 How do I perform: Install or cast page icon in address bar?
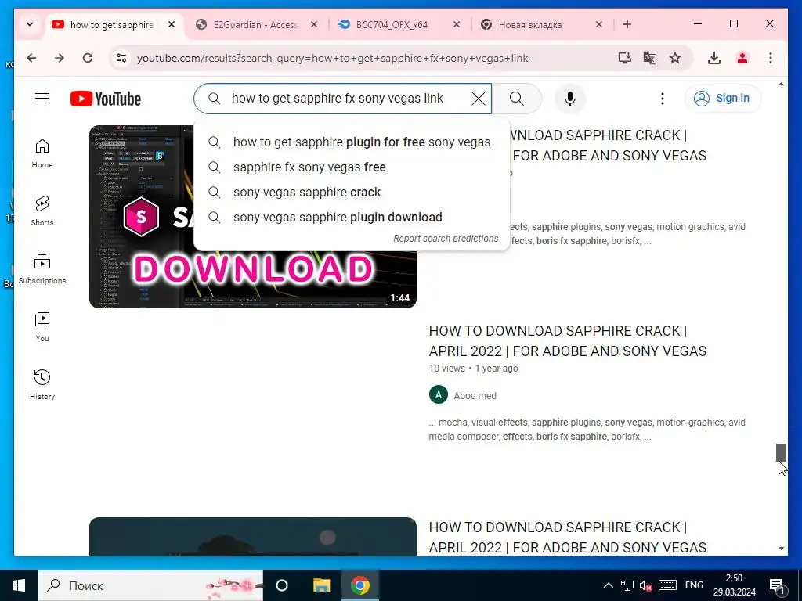(624, 58)
